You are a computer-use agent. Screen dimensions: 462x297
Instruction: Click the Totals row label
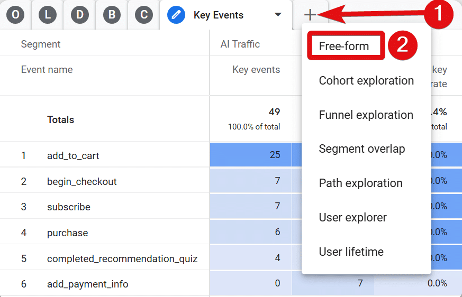tap(61, 120)
